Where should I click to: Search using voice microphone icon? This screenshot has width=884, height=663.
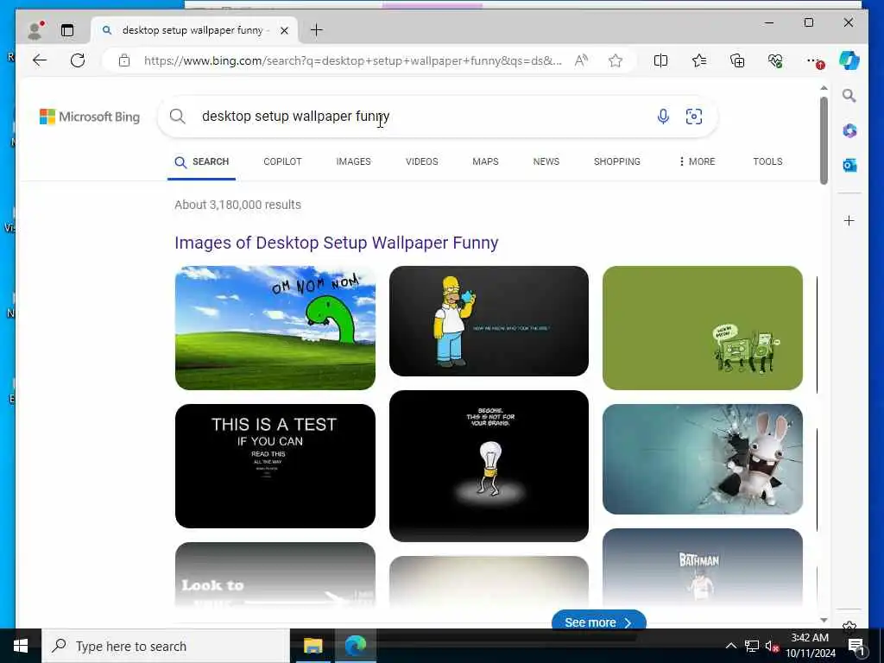[663, 117]
